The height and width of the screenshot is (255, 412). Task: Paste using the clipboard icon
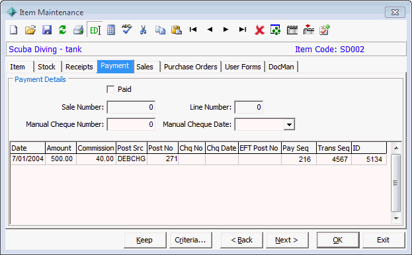pyautogui.click(x=177, y=30)
